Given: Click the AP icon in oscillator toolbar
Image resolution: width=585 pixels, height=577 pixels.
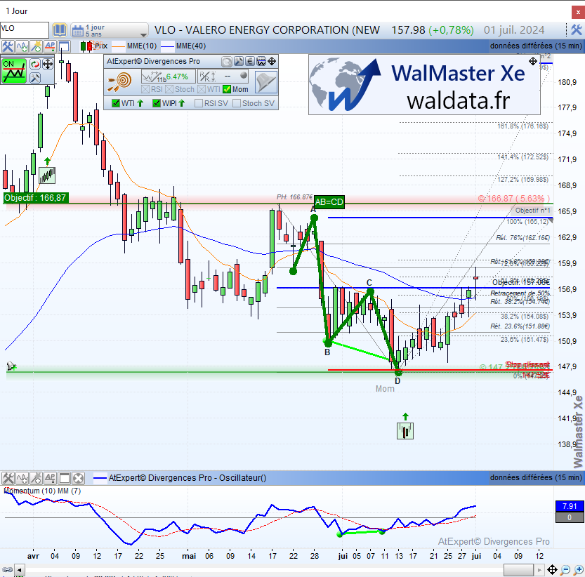Looking at the screenshot, I should (x=50, y=478).
